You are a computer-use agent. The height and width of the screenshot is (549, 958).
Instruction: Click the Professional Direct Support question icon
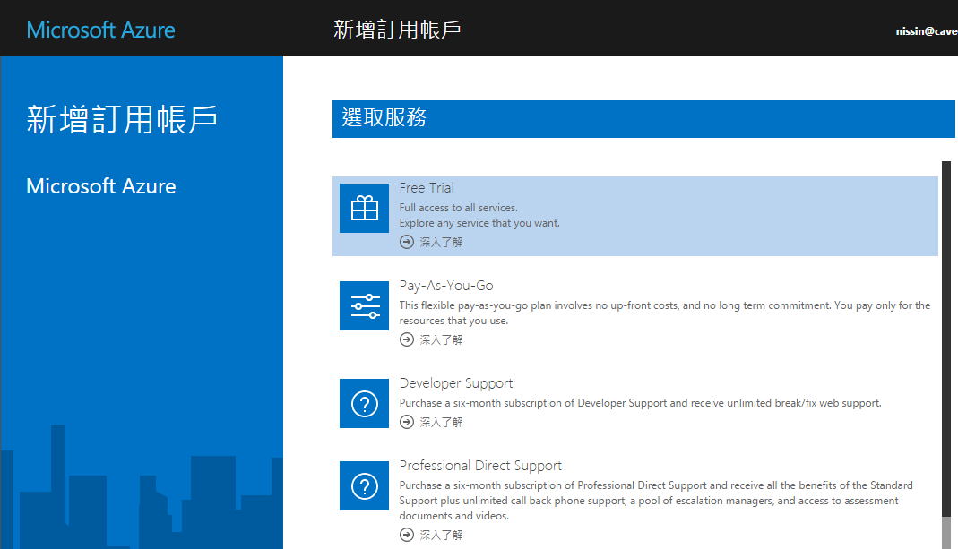[364, 486]
